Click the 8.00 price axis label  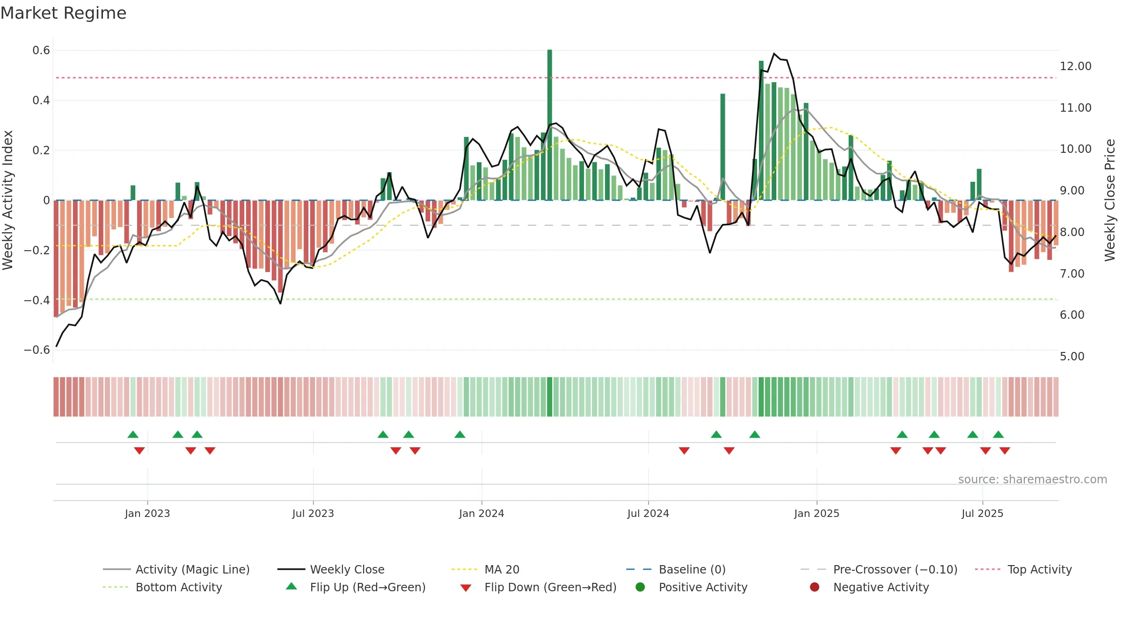click(x=1072, y=232)
